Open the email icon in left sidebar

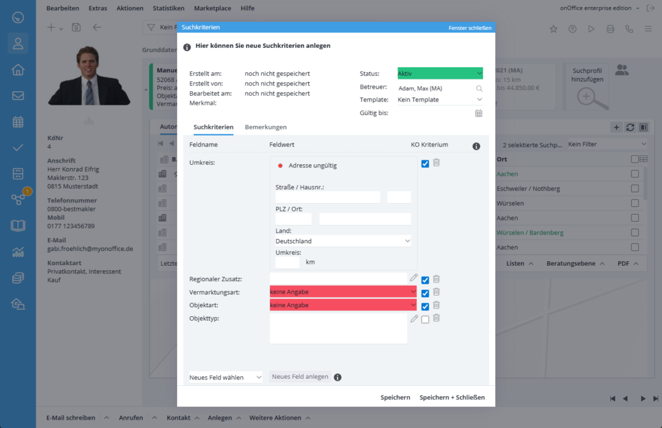18,96
